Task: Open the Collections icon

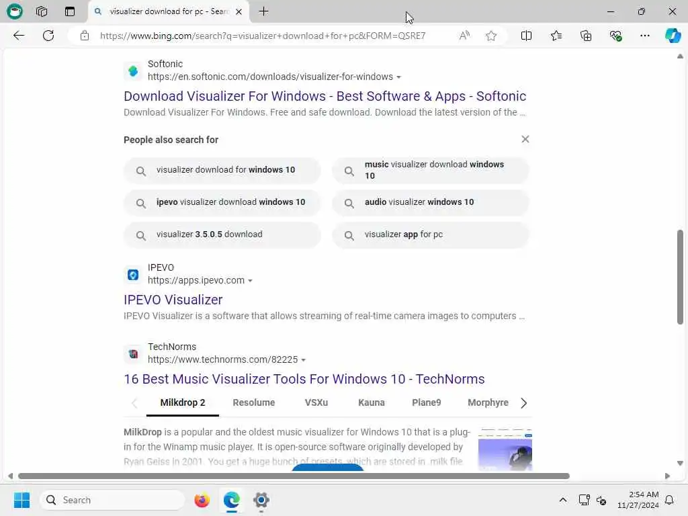Action: (x=586, y=36)
